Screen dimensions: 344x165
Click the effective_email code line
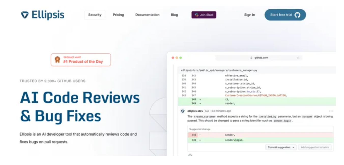tap(236, 76)
